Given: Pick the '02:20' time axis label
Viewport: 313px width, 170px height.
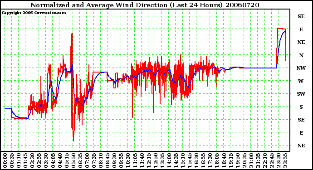Looking at the screenshot, I should [32, 160].
